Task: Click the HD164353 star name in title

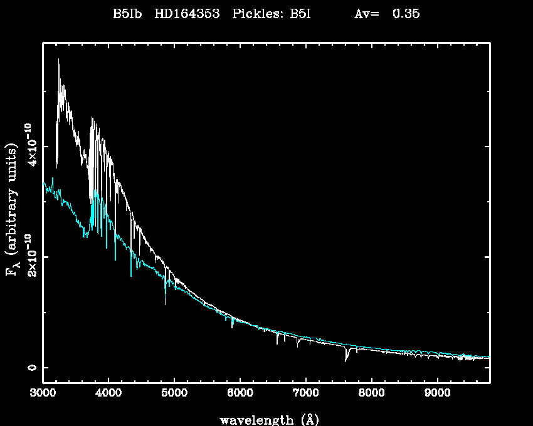Action: (x=187, y=14)
